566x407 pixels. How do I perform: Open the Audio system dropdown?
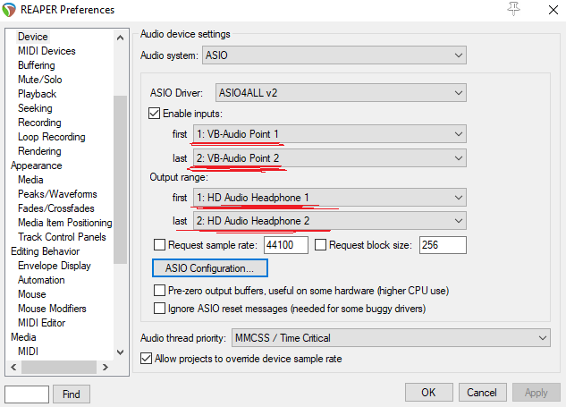(334, 55)
